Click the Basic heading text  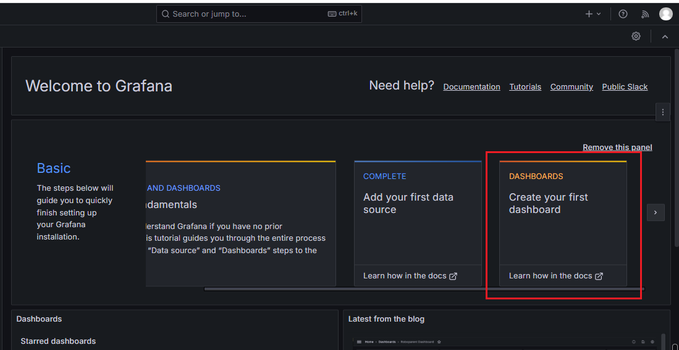pyautogui.click(x=54, y=168)
